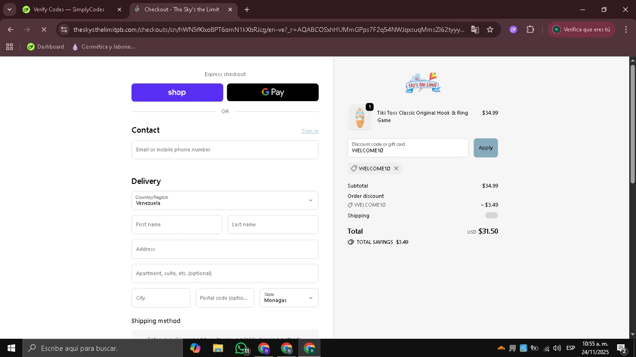Go back to previous page
The image size is (636, 357).
point(11,30)
